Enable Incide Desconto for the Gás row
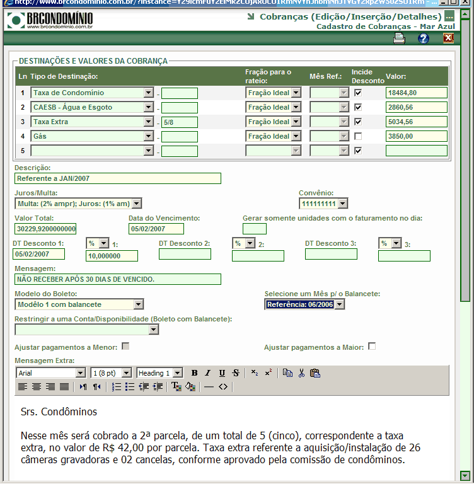 pyautogui.click(x=358, y=136)
